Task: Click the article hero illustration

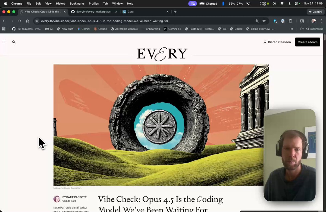Action: click(161, 125)
